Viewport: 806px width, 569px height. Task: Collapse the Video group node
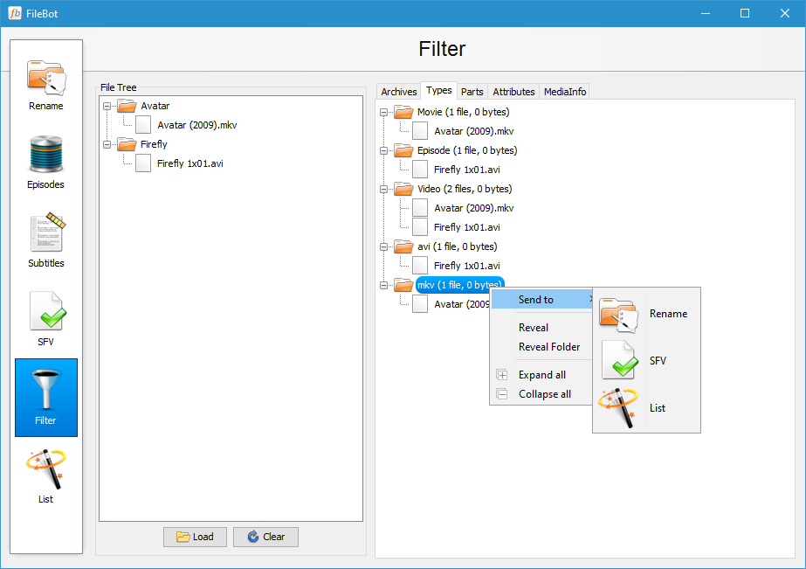(x=384, y=189)
